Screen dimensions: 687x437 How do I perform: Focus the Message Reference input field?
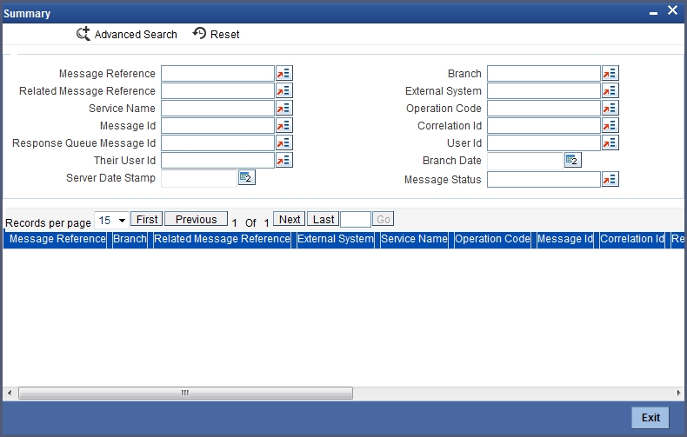click(x=217, y=73)
